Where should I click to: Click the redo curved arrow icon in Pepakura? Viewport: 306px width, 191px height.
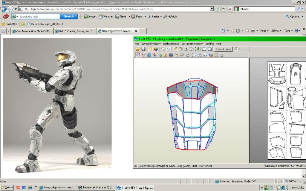click(x=187, y=55)
